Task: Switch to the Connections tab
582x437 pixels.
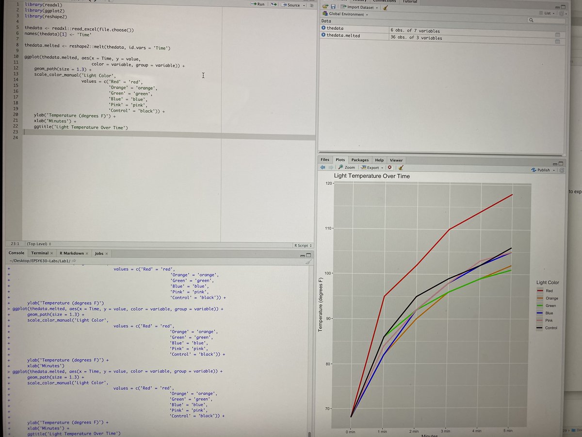Action: (x=384, y=1)
